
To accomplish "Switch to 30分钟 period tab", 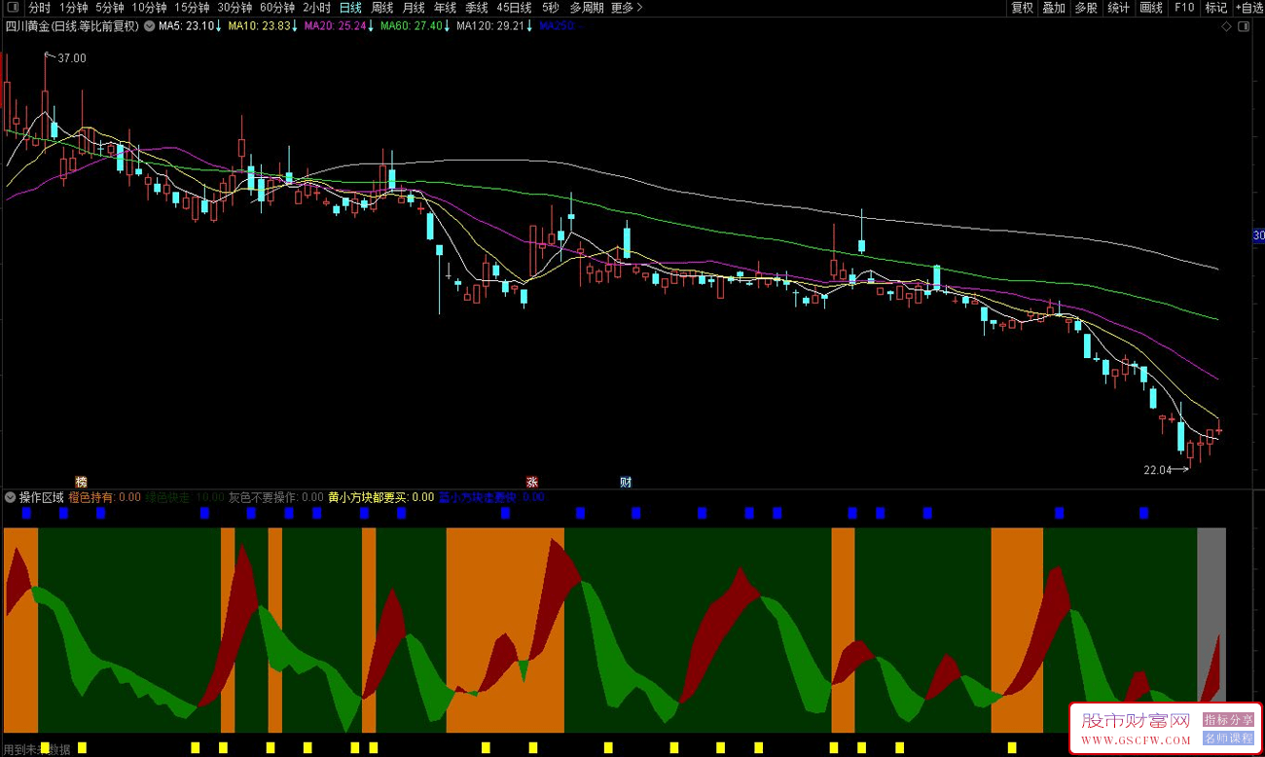I will click(235, 8).
